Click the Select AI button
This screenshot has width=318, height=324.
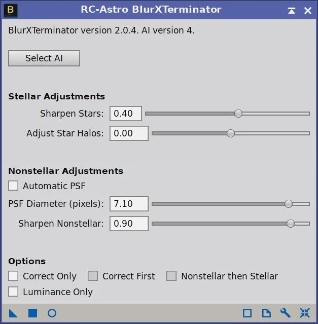tap(44, 58)
